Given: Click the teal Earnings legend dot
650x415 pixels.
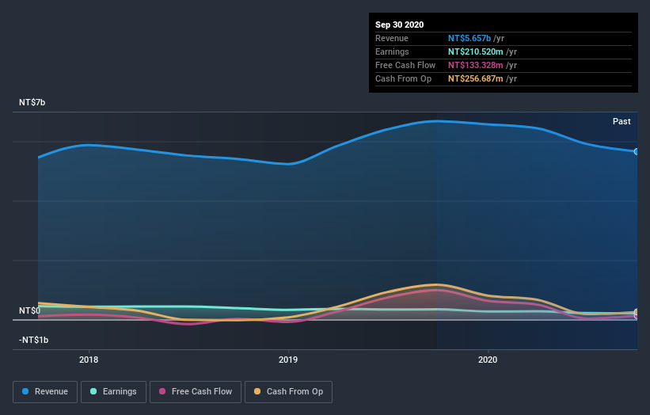Looking at the screenshot, I should click(x=93, y=391).
